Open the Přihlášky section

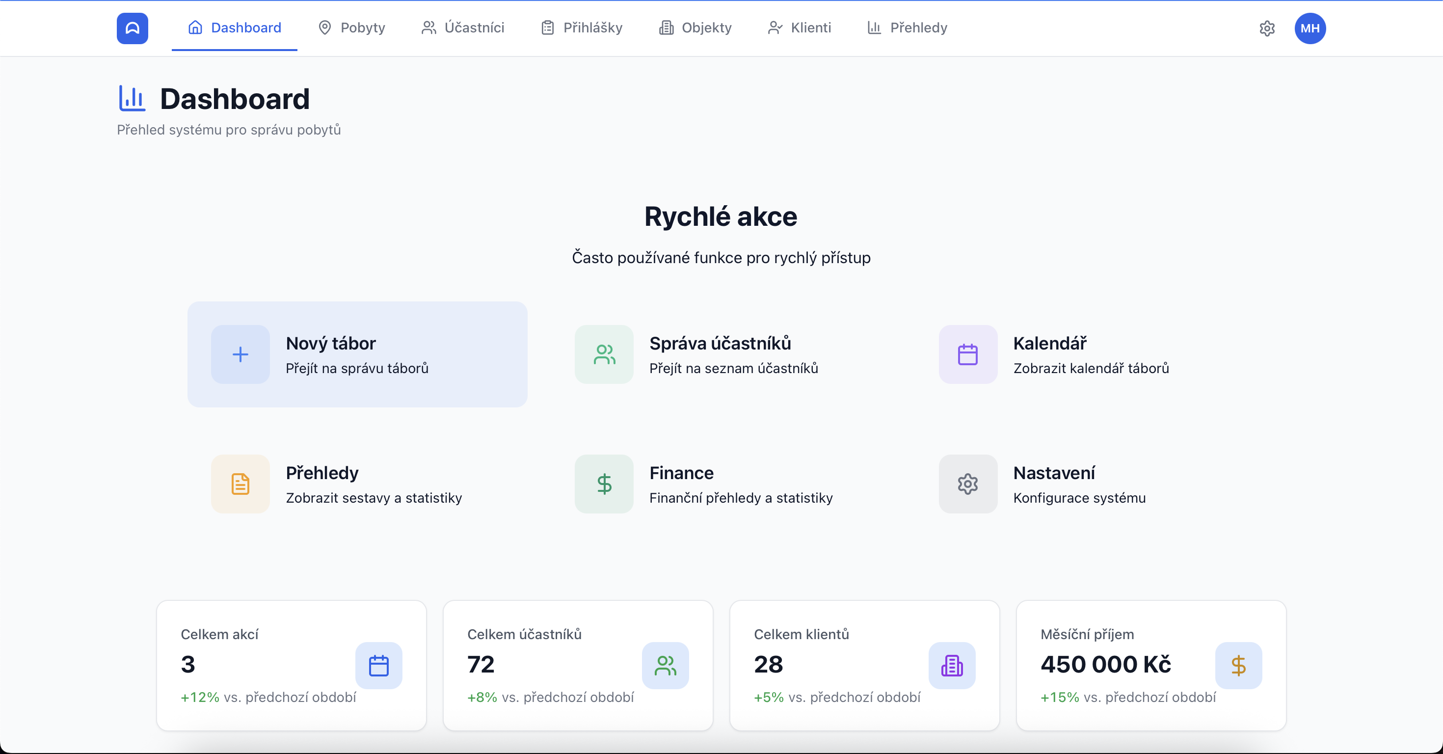pyautogui.click(x=581, y=27)
